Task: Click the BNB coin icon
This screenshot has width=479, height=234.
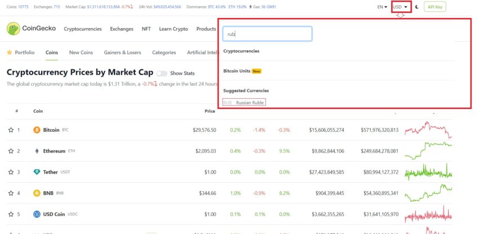Action: coord(37,193)
